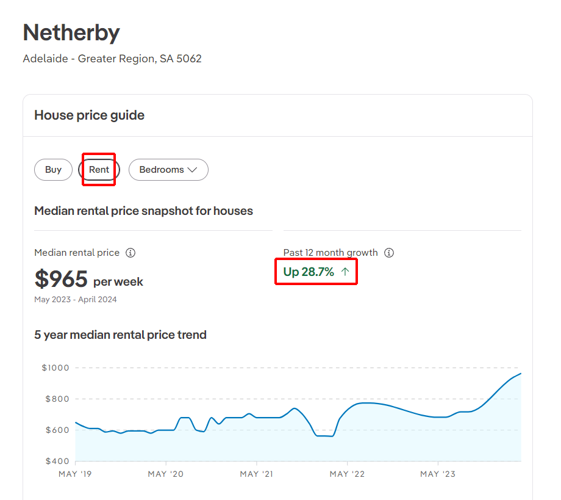Switch price guide to Buy

[x=53, y=170]
